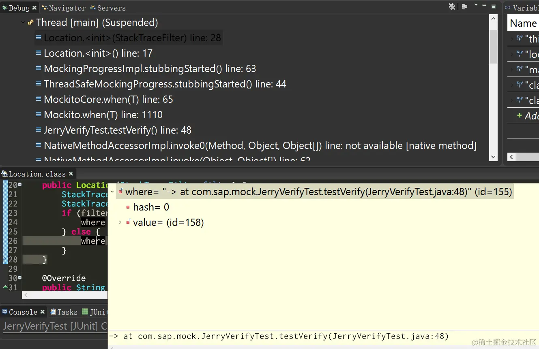Click 'where' on editor line 26
The height and width of the screenshot is (349, 539).
click(93, 241)
